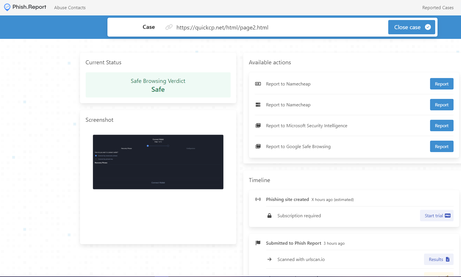Click the Current Status heading
This screenshot has height=277, width=461.
103,62
